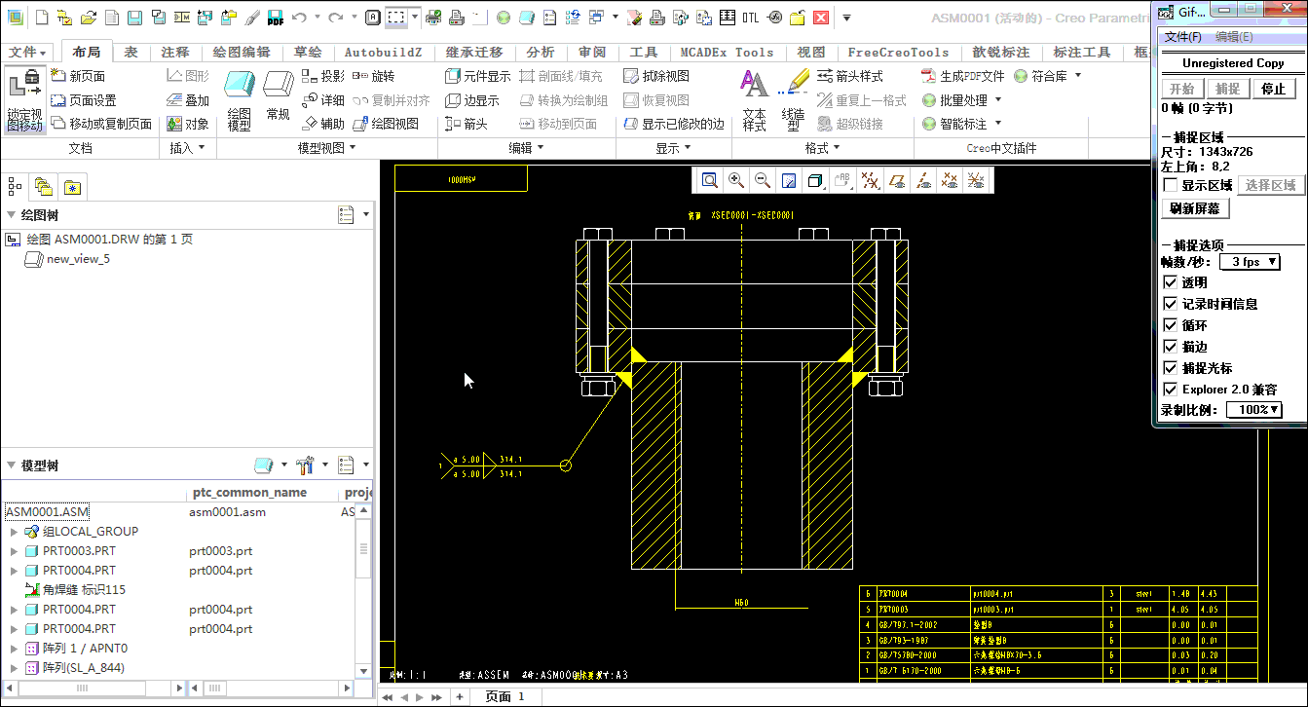Toggle the 记录时间信息 checkbox in Gif window
The image size is (1308, 707).
[x=1171, y=304]
